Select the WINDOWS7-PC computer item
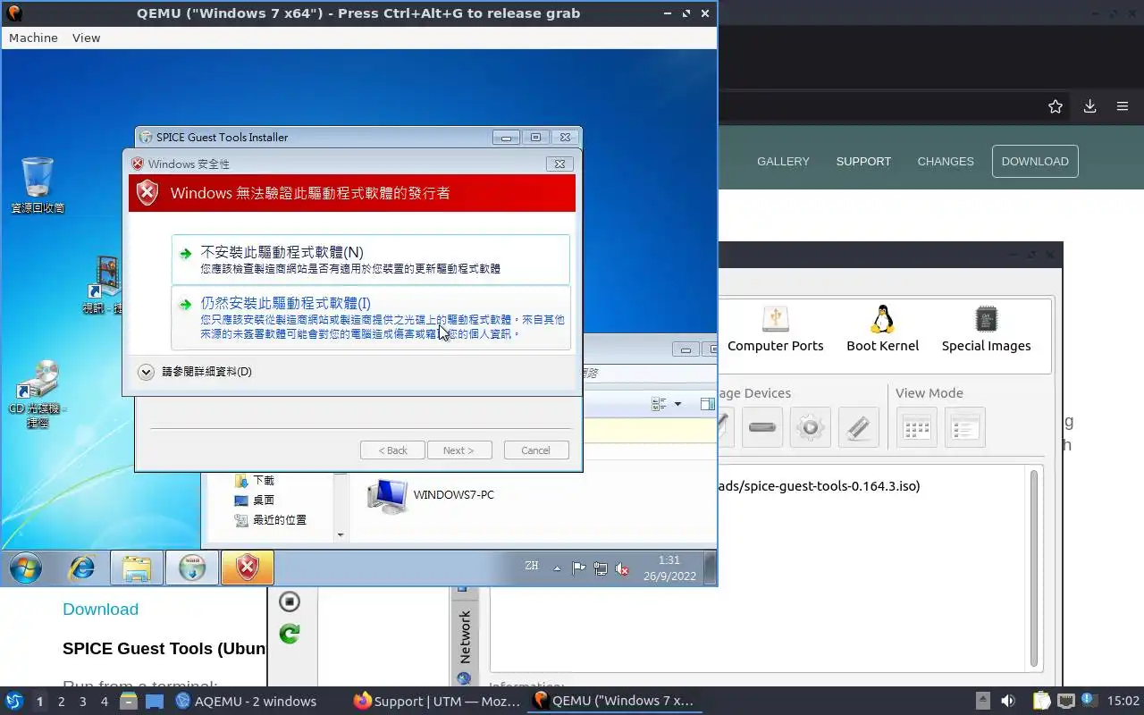The height and width of the screenshot is (715, 1144). pyautogui.click(x=432, y=495)
